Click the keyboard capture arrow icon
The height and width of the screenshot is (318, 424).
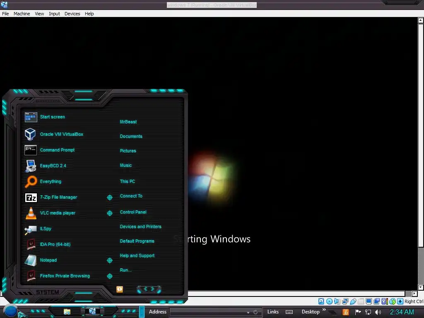400,301
